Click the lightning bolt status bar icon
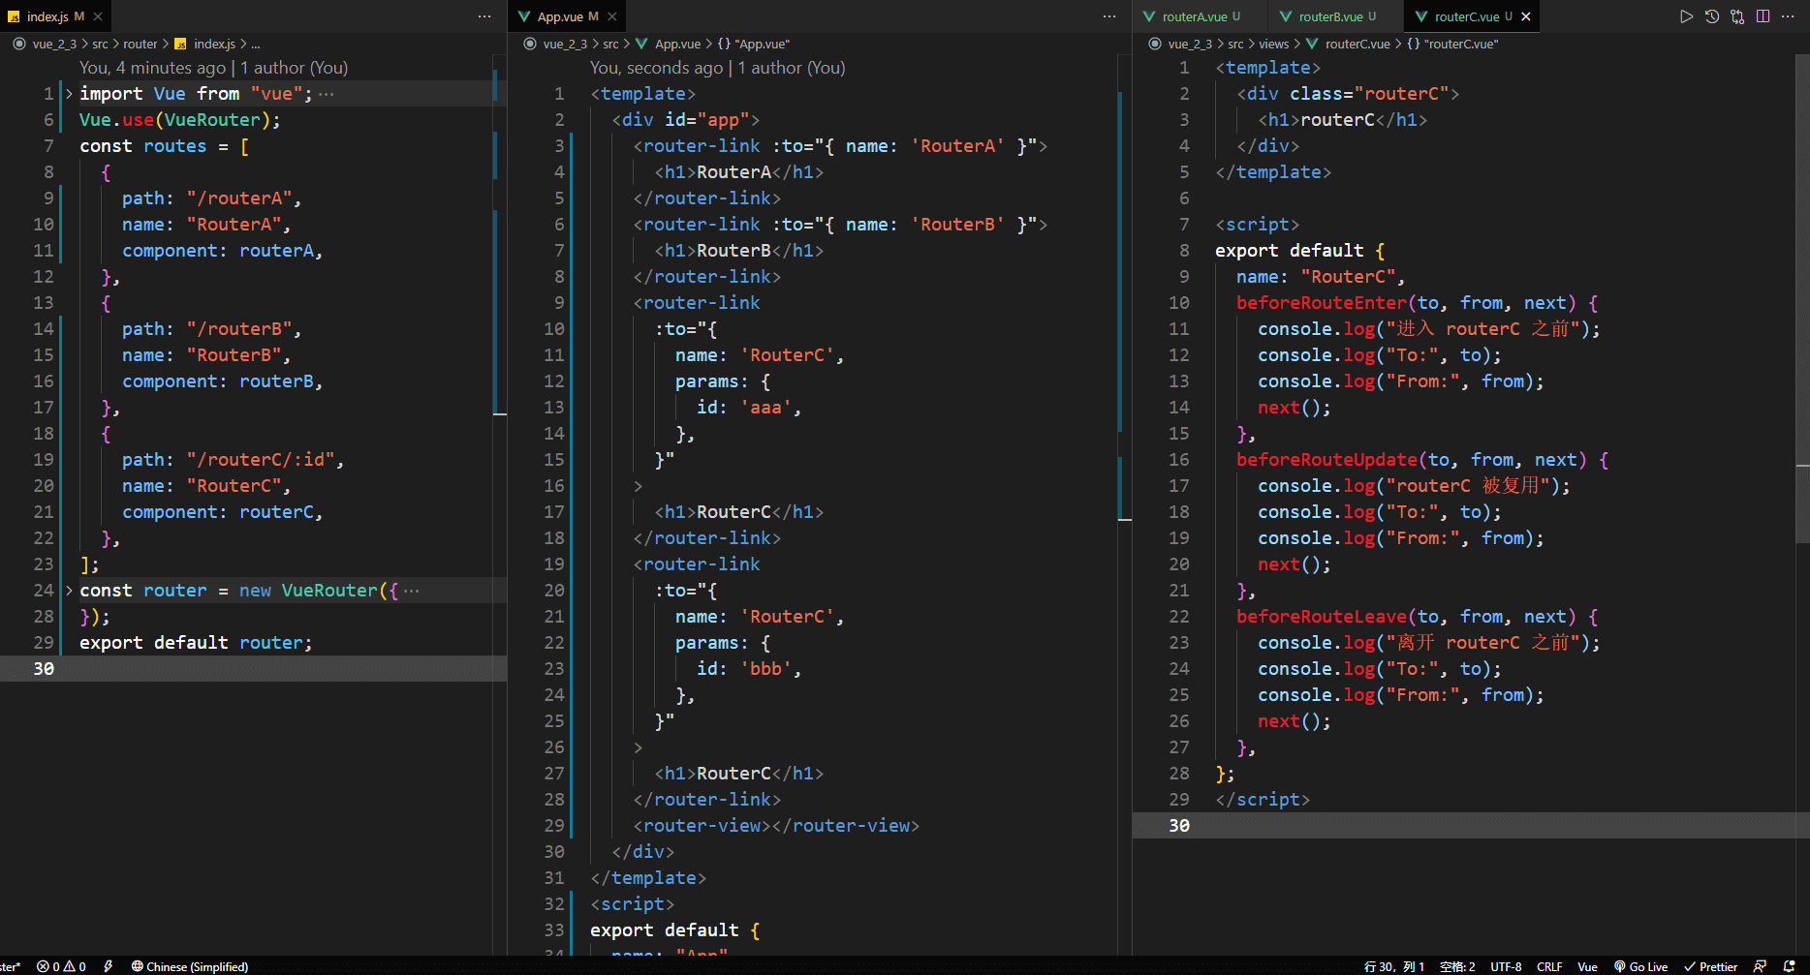 [x=108, y=966]
